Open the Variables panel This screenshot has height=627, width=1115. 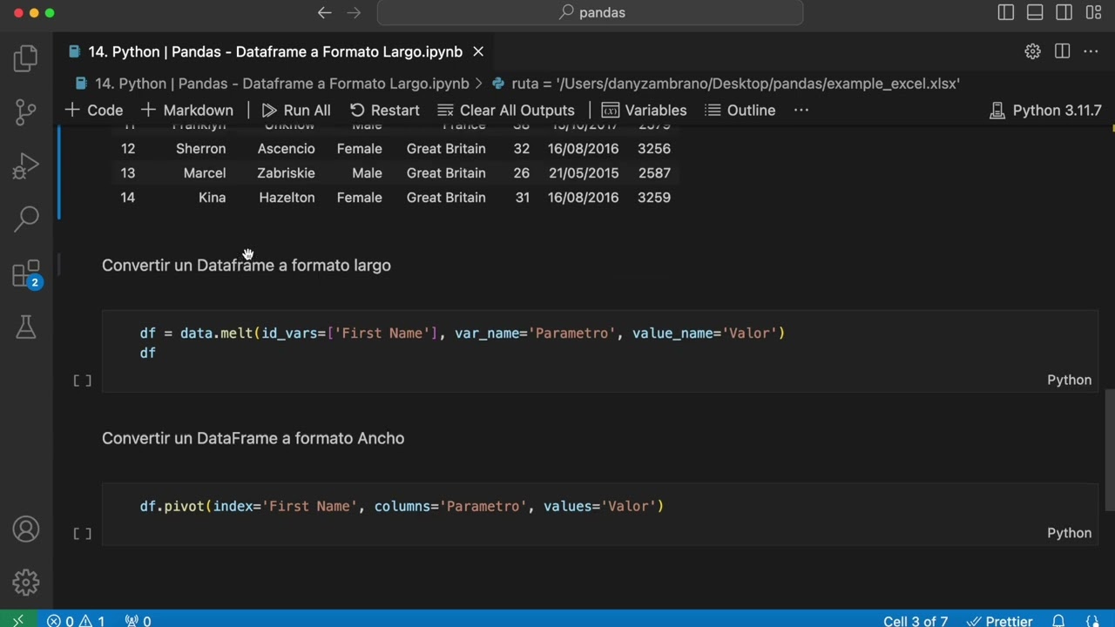point(645,110)
